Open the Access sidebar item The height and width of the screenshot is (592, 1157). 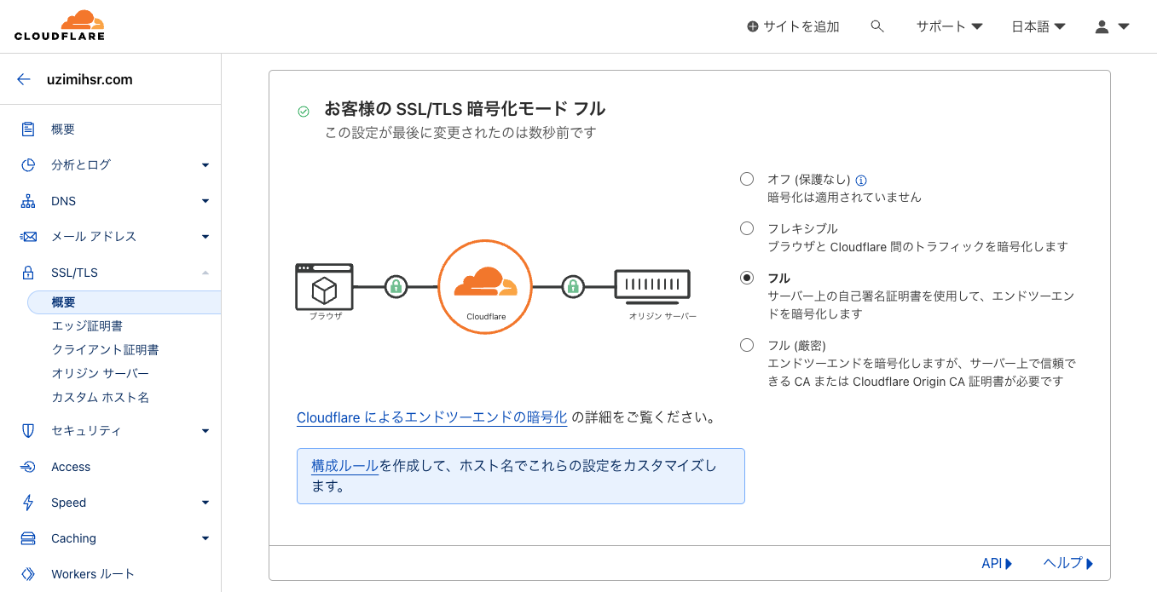click(71, 467)
